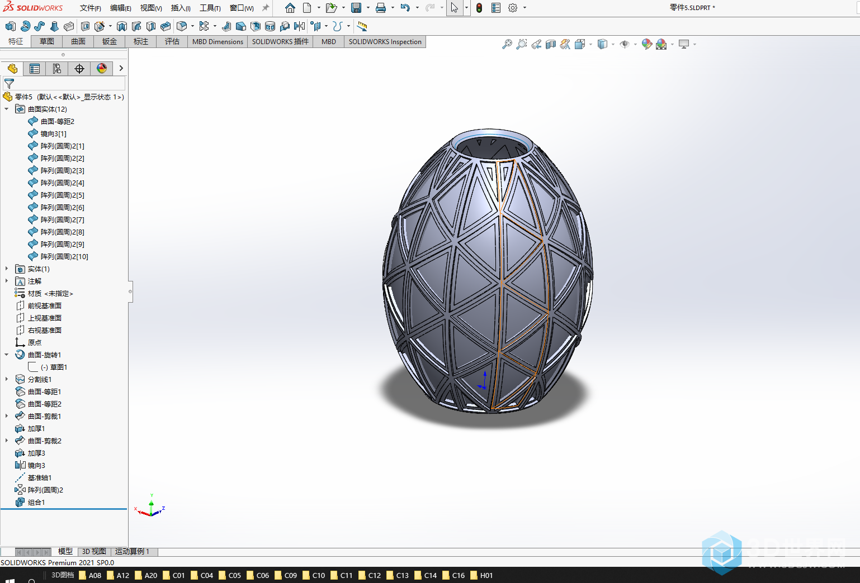860x583 pixels.
Task: Select the Swept Boss/Base tool
Action: (40, 26)
